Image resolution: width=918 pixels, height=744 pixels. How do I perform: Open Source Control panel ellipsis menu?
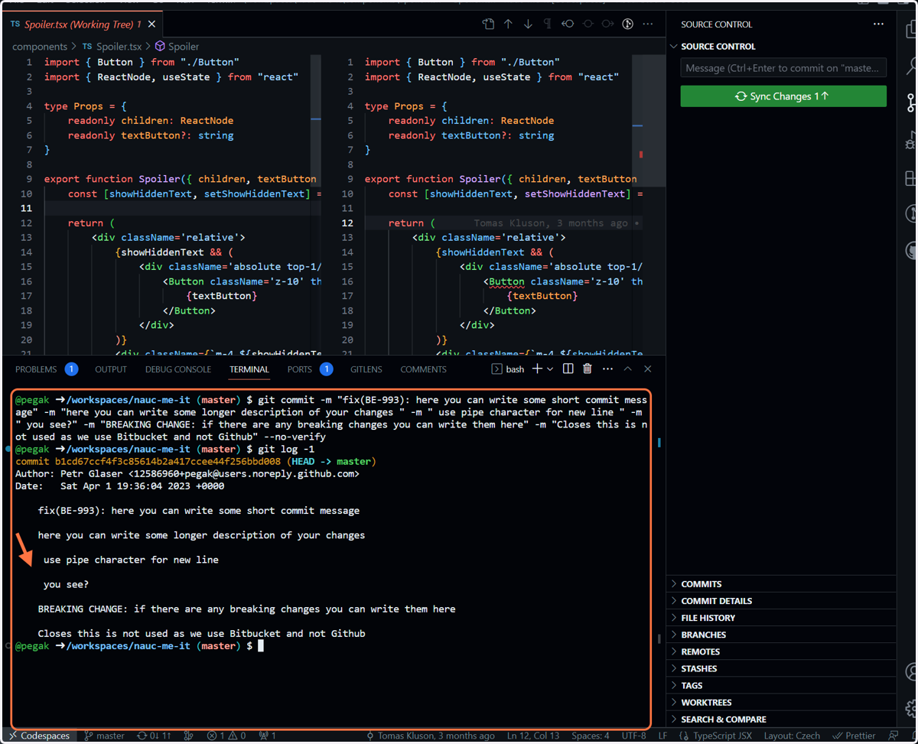tap(878, 24)
